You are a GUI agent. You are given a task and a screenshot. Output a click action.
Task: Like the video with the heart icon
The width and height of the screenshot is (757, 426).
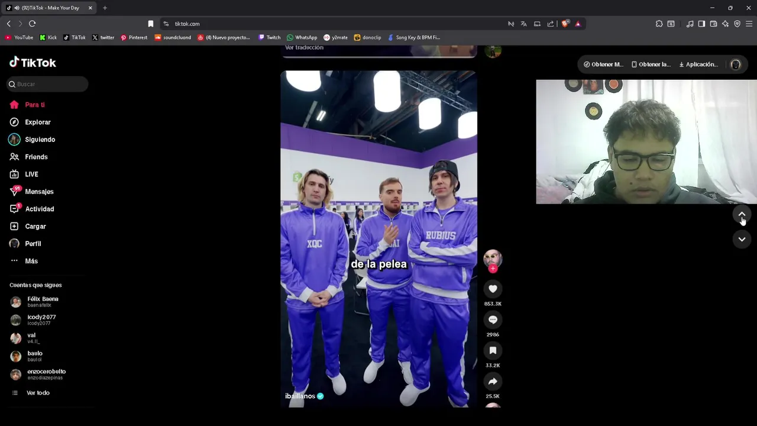[493, 289]
